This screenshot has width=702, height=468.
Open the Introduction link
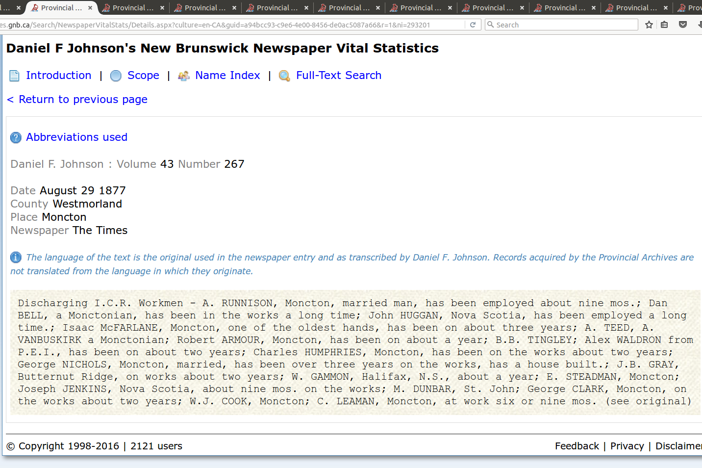pos(58,75)
